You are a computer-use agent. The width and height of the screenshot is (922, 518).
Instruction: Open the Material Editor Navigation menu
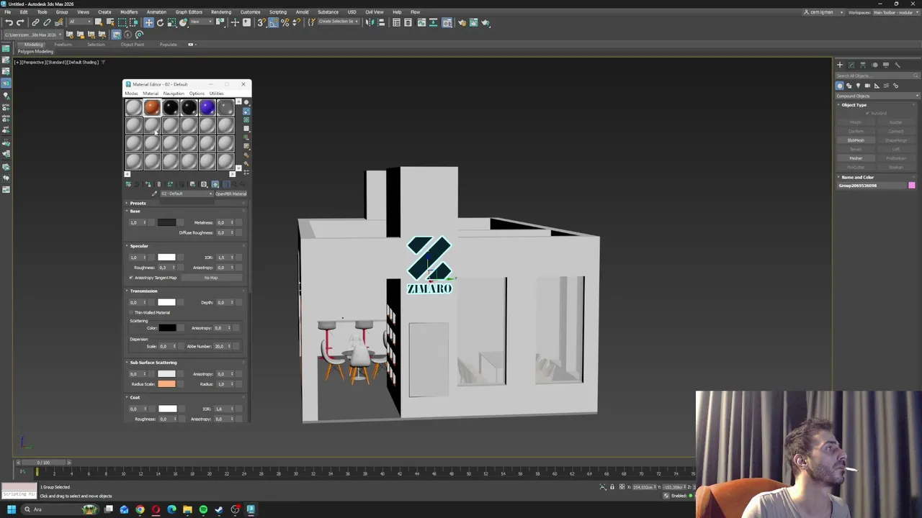[174, 94]
